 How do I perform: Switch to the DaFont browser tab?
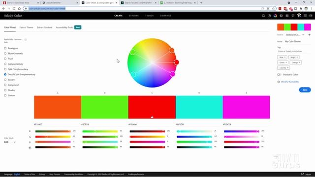coord(21,3)
